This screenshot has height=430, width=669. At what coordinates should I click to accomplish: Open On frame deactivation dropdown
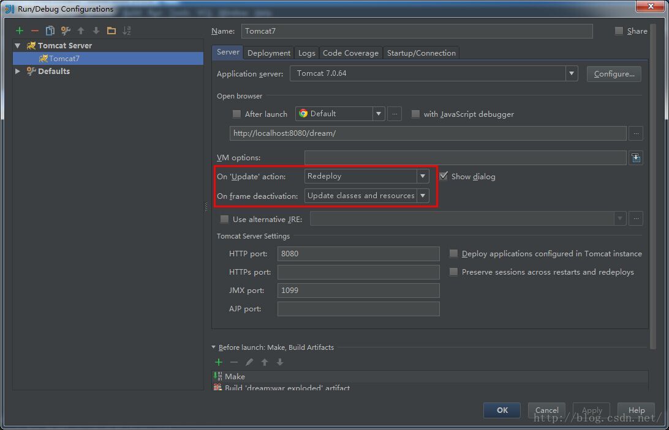click(366, 196)
